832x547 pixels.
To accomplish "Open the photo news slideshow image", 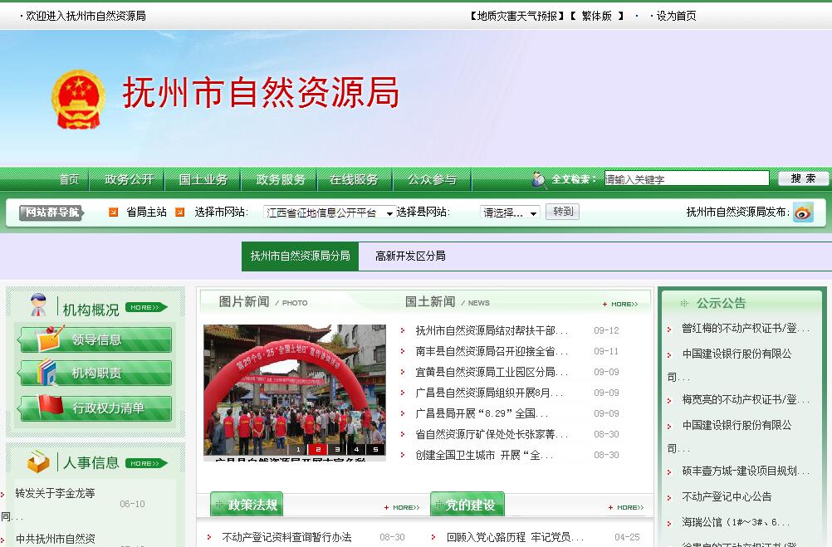I will [295, 386].
